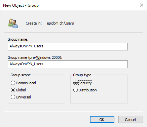This screenshot has width=147, height=127.
Task: Click the epidom.ch/Users path text
Action: (60, 23)
